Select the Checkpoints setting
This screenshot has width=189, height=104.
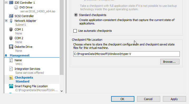(24, 77)
